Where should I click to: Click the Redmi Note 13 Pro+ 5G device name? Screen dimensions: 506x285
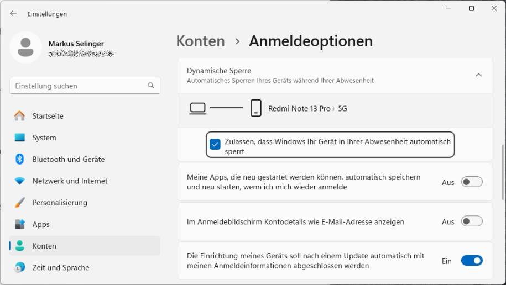[x=307, y=109]
